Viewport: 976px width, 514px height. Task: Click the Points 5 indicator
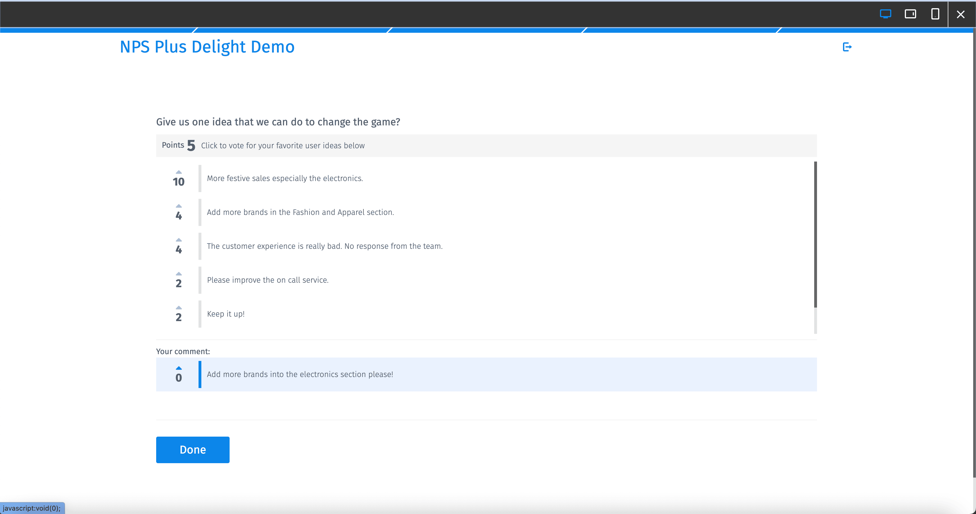tap(178, 145)
